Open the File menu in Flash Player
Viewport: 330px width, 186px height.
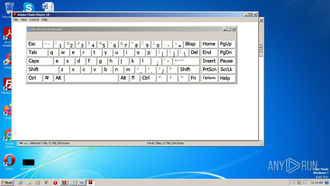click(x=16, y=20)
